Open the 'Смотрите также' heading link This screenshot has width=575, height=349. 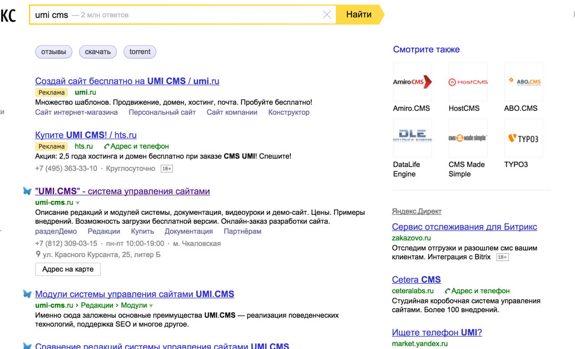(426, 50)
